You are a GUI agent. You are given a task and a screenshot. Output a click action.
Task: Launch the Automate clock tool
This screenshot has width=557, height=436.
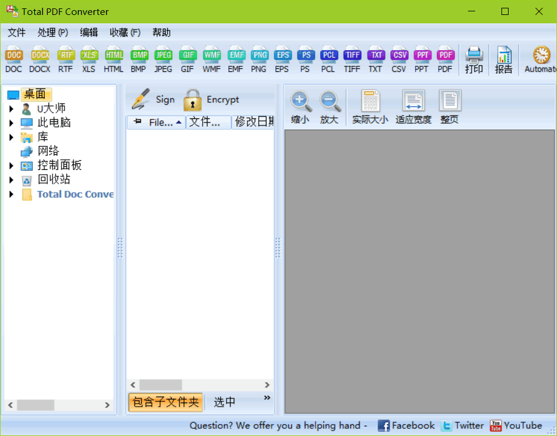coord(540,59)
